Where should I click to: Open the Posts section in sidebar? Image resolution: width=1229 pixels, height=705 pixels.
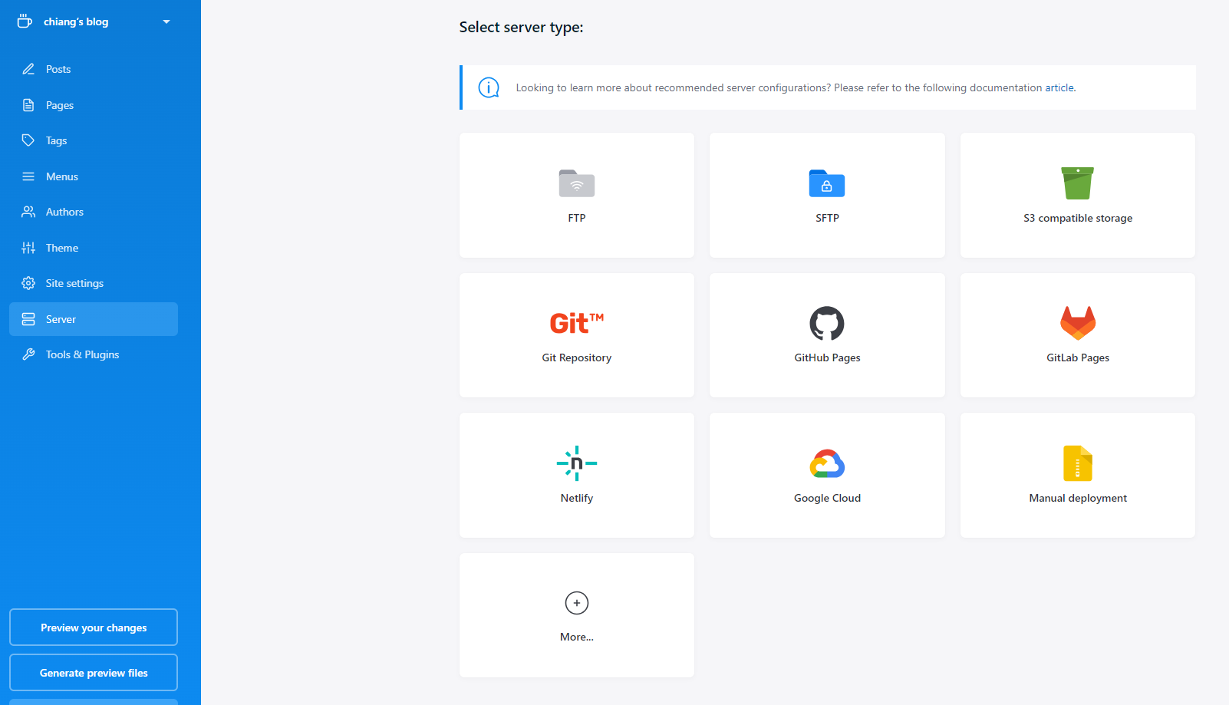58,69
